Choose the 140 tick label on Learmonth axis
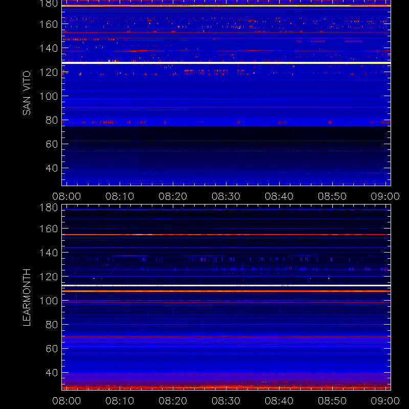409x409 pixels. (x=49, y=253)
